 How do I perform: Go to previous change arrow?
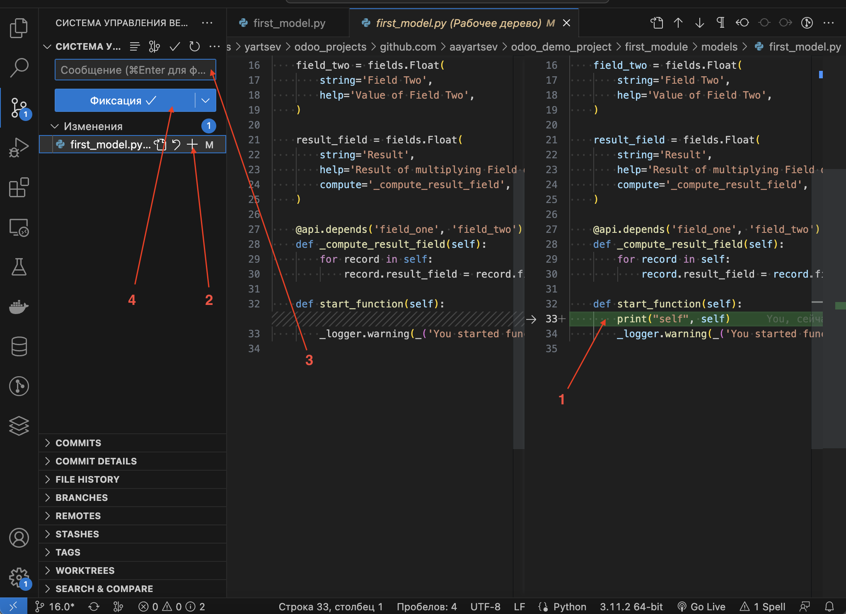[678, 23]
